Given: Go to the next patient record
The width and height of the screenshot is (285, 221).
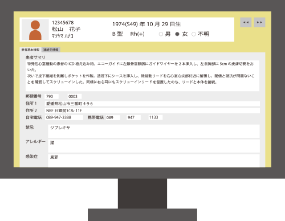Looking at the screenshot, I should [259, 22].
